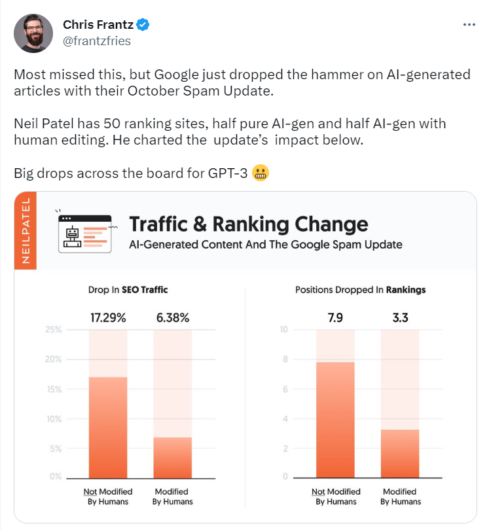Click Modified By Humans label under rankings chart

point(401,497)
